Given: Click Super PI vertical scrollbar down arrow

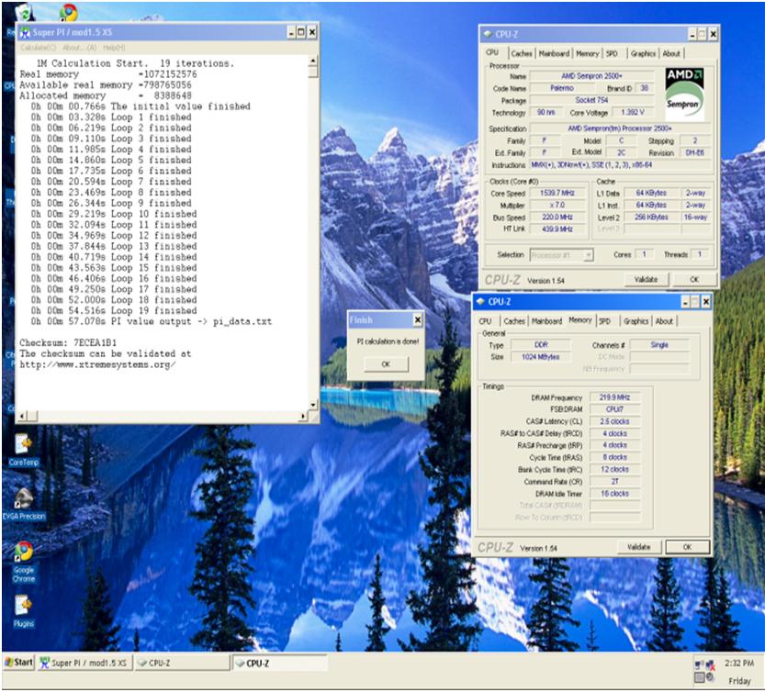Looking at the screenshot, I should (x=313, y=404).
